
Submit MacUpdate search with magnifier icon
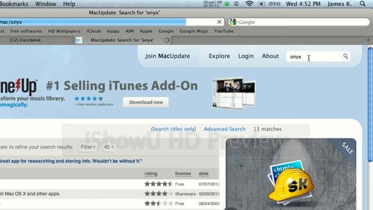pos(346,56)
